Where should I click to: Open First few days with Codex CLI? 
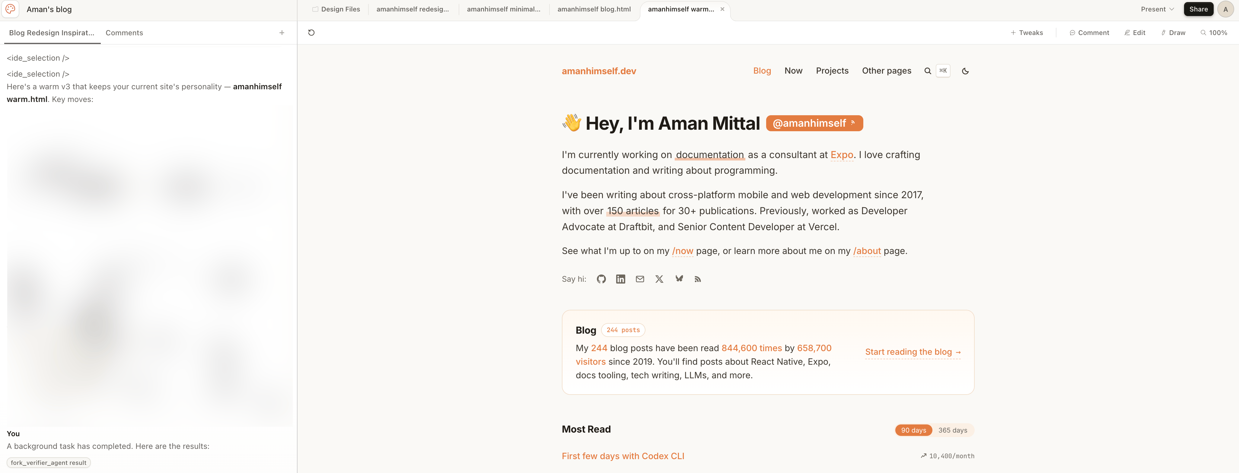[x=623, y=456]
